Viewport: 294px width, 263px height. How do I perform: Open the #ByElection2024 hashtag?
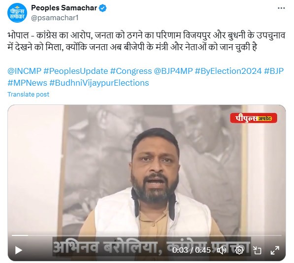click(229, 71)
